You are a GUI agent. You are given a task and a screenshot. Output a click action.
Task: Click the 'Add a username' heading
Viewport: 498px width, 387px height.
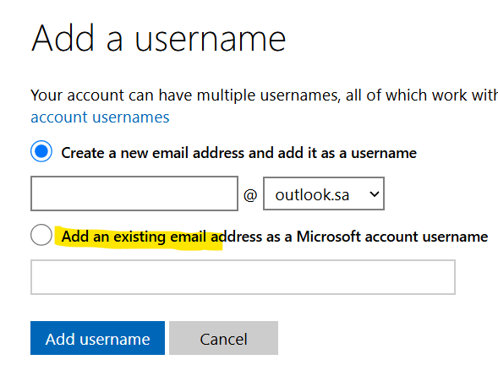[158, 38]
